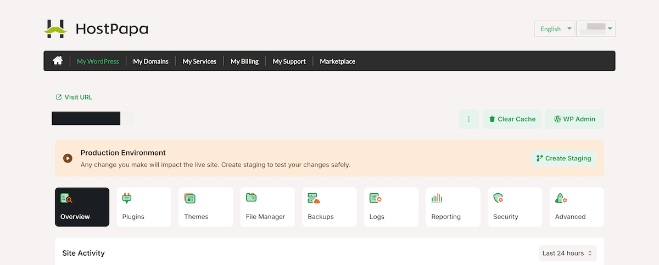The height and width of the screenshot is (265, 659).
Task: Click the Themes layout icon
Action: coord(190,198)
